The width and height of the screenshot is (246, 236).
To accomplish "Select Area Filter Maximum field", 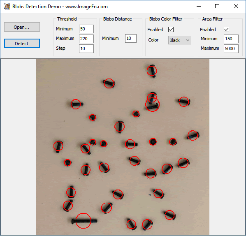I will 231,49.
